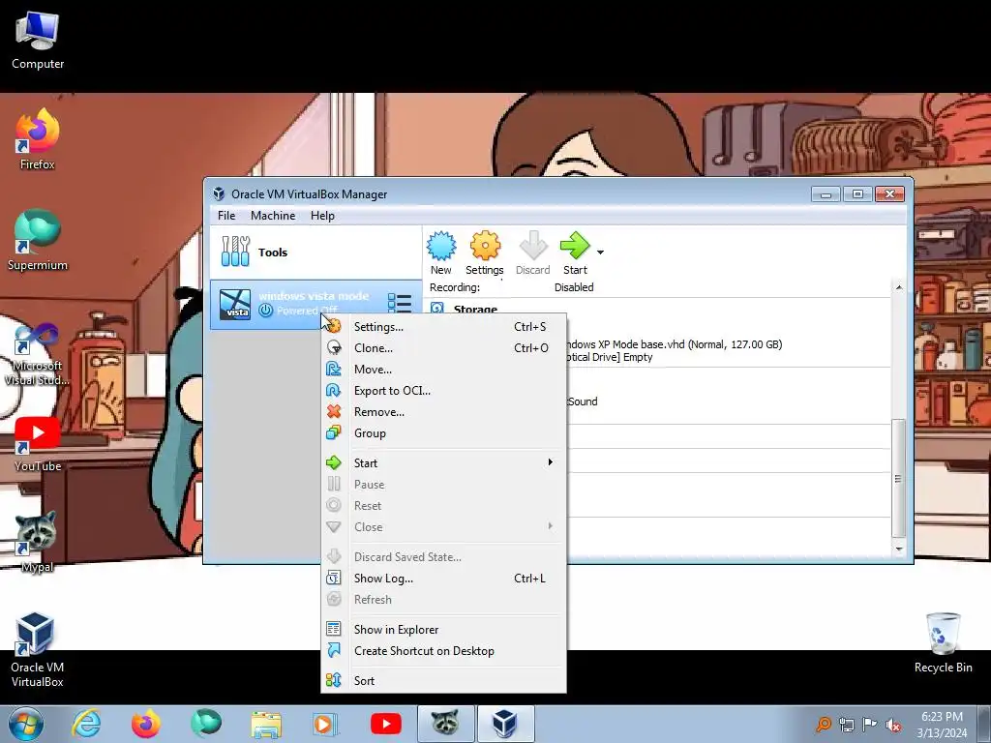The image size is (991, 743).
Task: Click the details pane scroll up arrow
Action: point(899,287)
